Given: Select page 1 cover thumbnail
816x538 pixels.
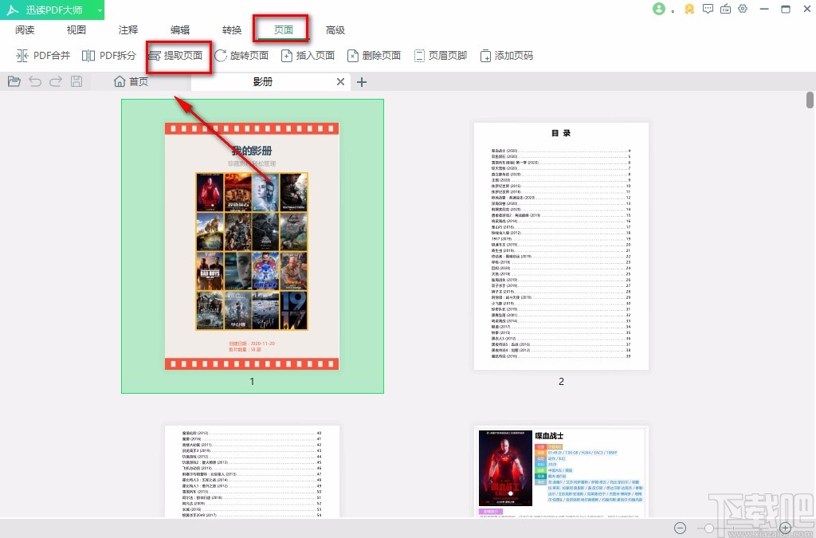Looking at the screenshot, I should [x=252, y=246].
